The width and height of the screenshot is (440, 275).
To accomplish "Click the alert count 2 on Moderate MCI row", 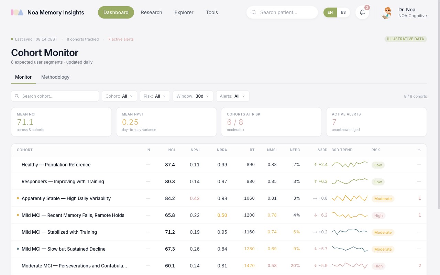I will click(x=420, y=266).
